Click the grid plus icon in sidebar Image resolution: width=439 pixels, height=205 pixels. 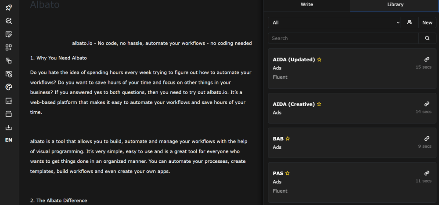click(x=9, y=48)
